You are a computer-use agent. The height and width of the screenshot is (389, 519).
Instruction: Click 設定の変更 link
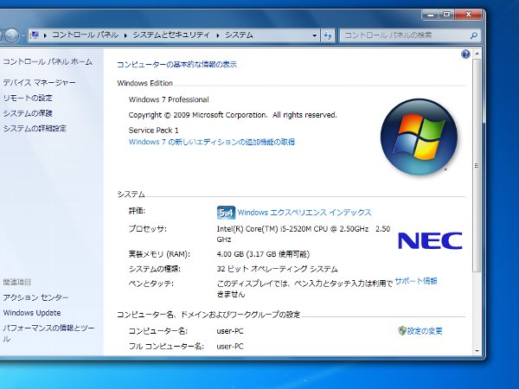pos(425,331)
